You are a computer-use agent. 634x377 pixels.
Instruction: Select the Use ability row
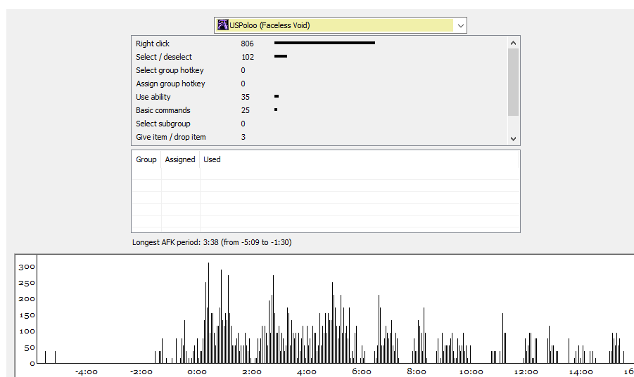[x=319, y=97]
